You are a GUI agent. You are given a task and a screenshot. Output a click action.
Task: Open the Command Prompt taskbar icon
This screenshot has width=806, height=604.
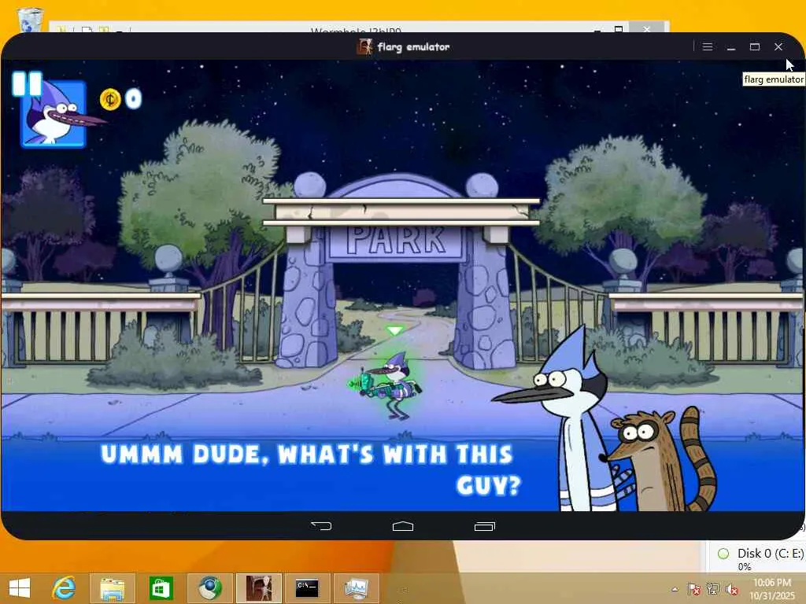(307, 588)
